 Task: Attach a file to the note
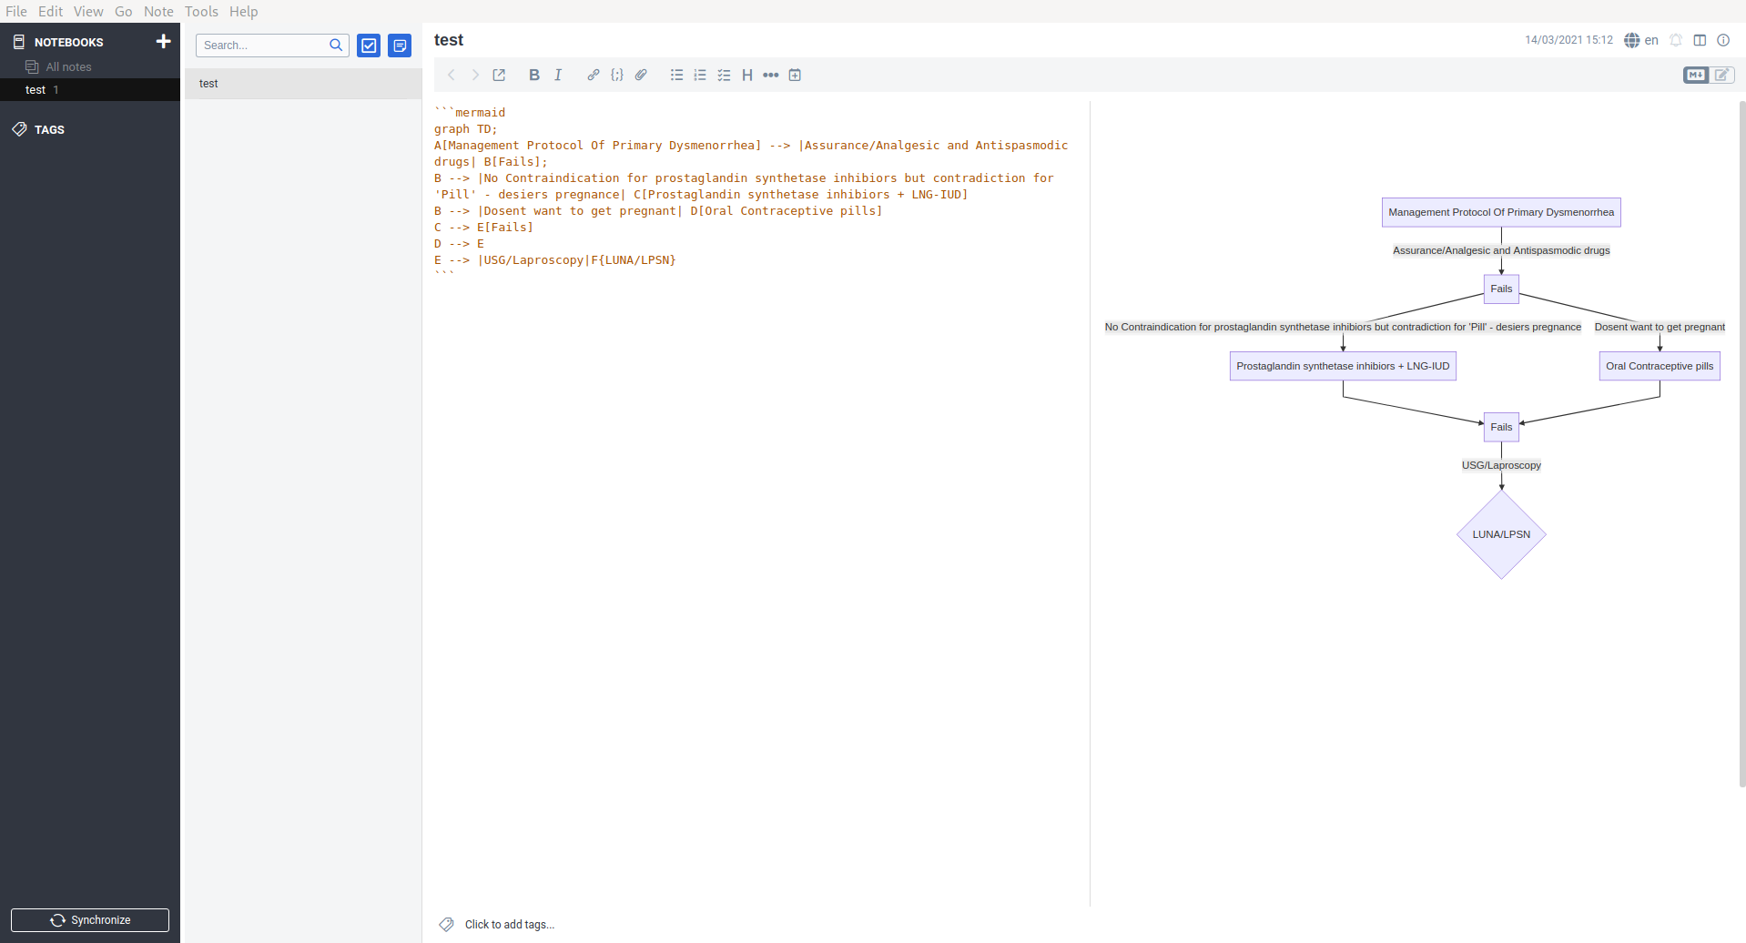pyautogui.click(x=641, y=75)
